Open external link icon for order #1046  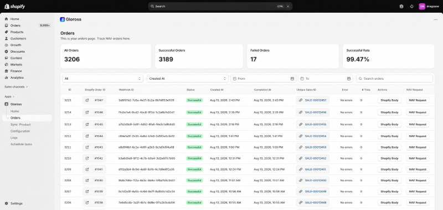point(87,112)
